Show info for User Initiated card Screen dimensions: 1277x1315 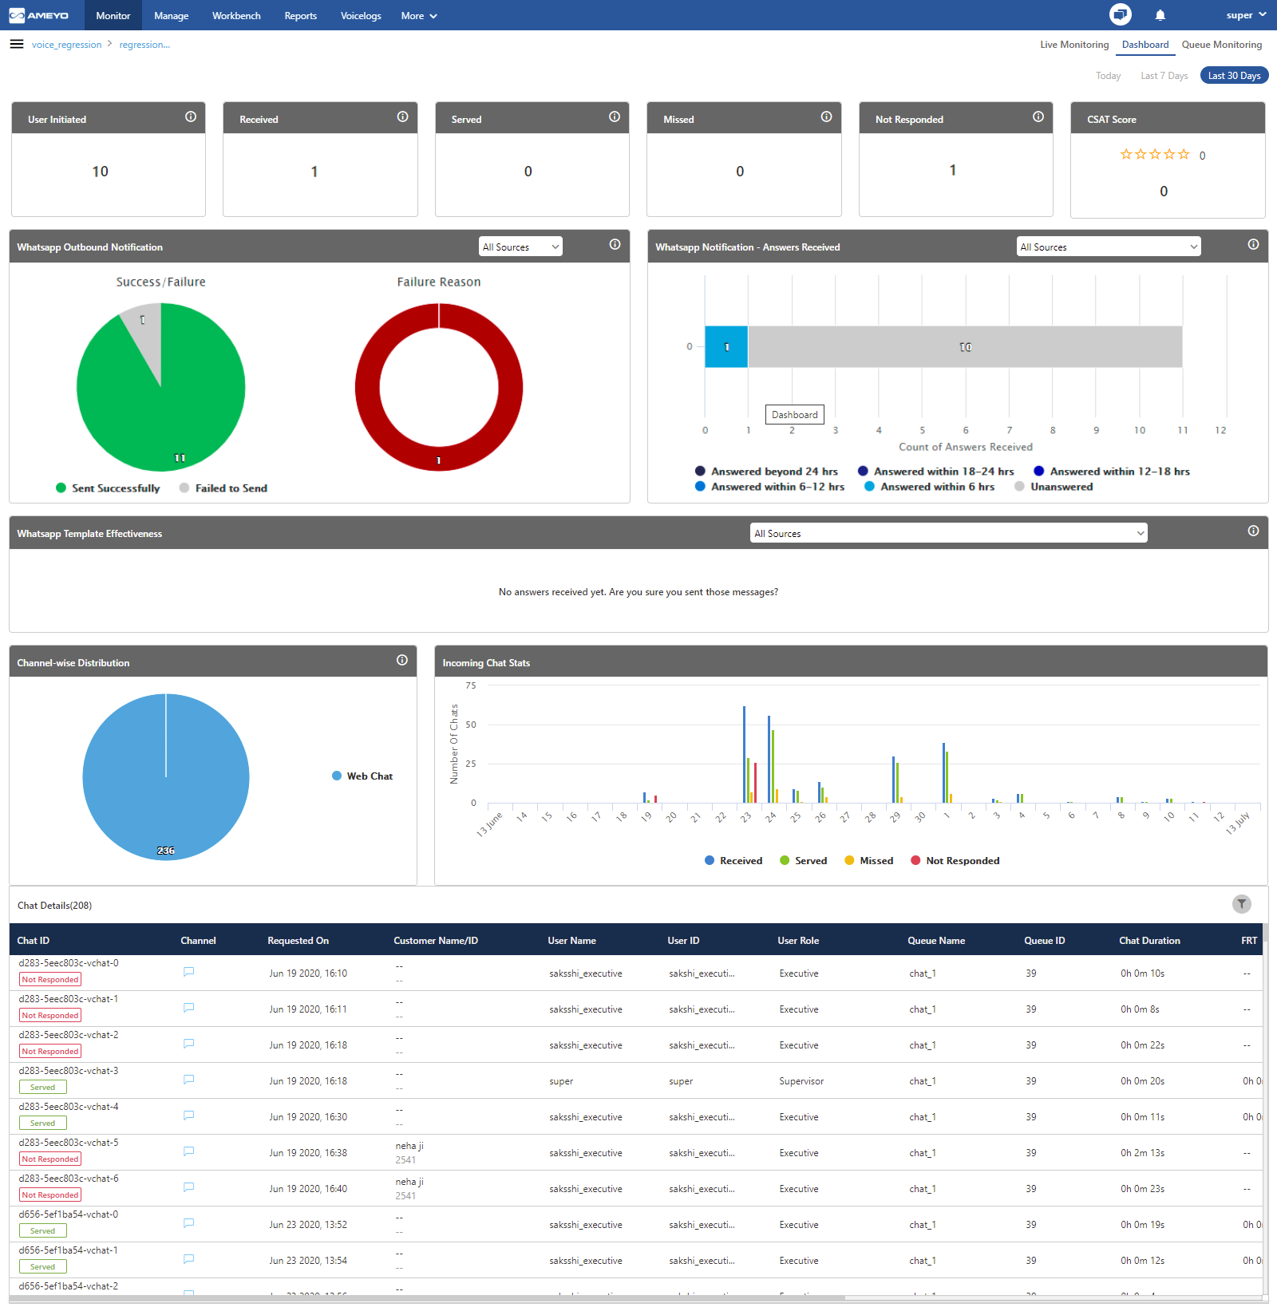tap(191, 116)
